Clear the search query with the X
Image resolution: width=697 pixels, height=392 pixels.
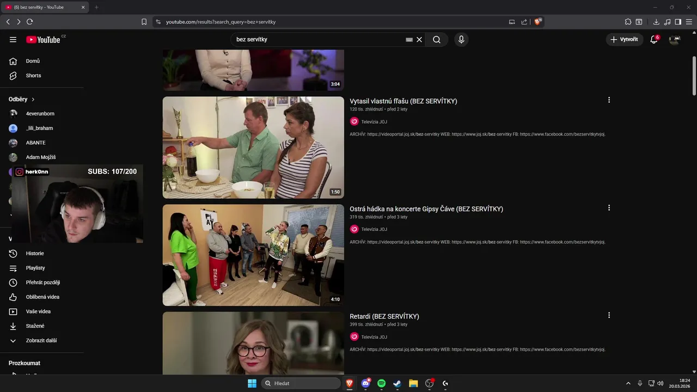coord(419,40)
